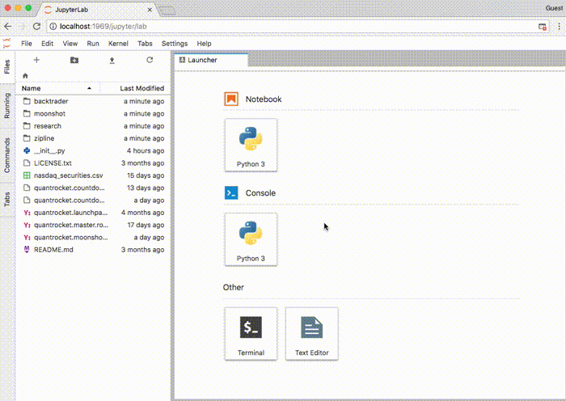Open the Run menu

point(93,44)
